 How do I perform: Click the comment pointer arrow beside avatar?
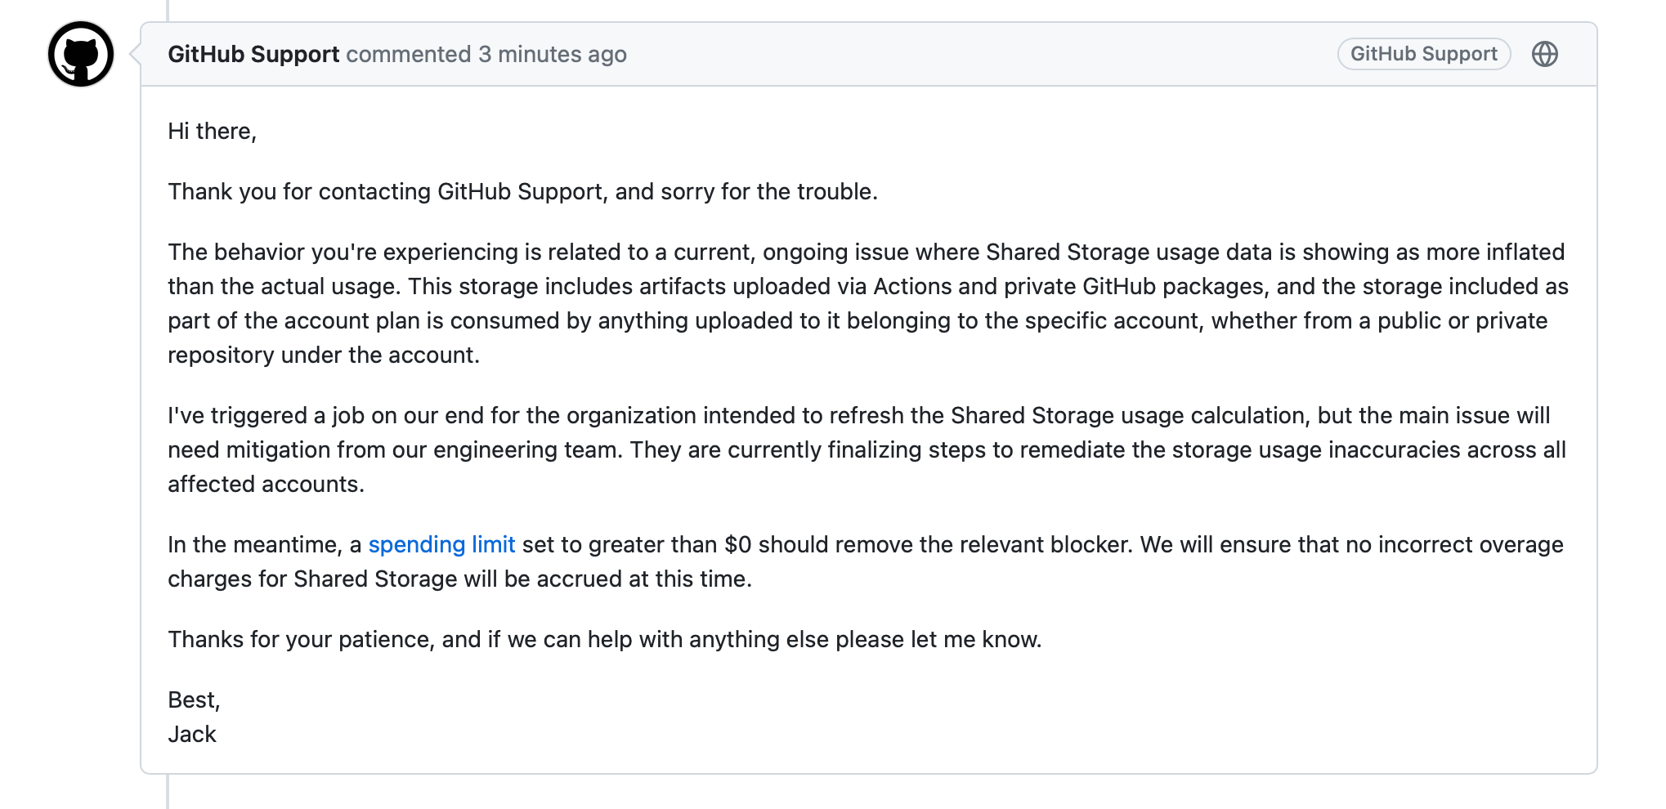point(136,54)
